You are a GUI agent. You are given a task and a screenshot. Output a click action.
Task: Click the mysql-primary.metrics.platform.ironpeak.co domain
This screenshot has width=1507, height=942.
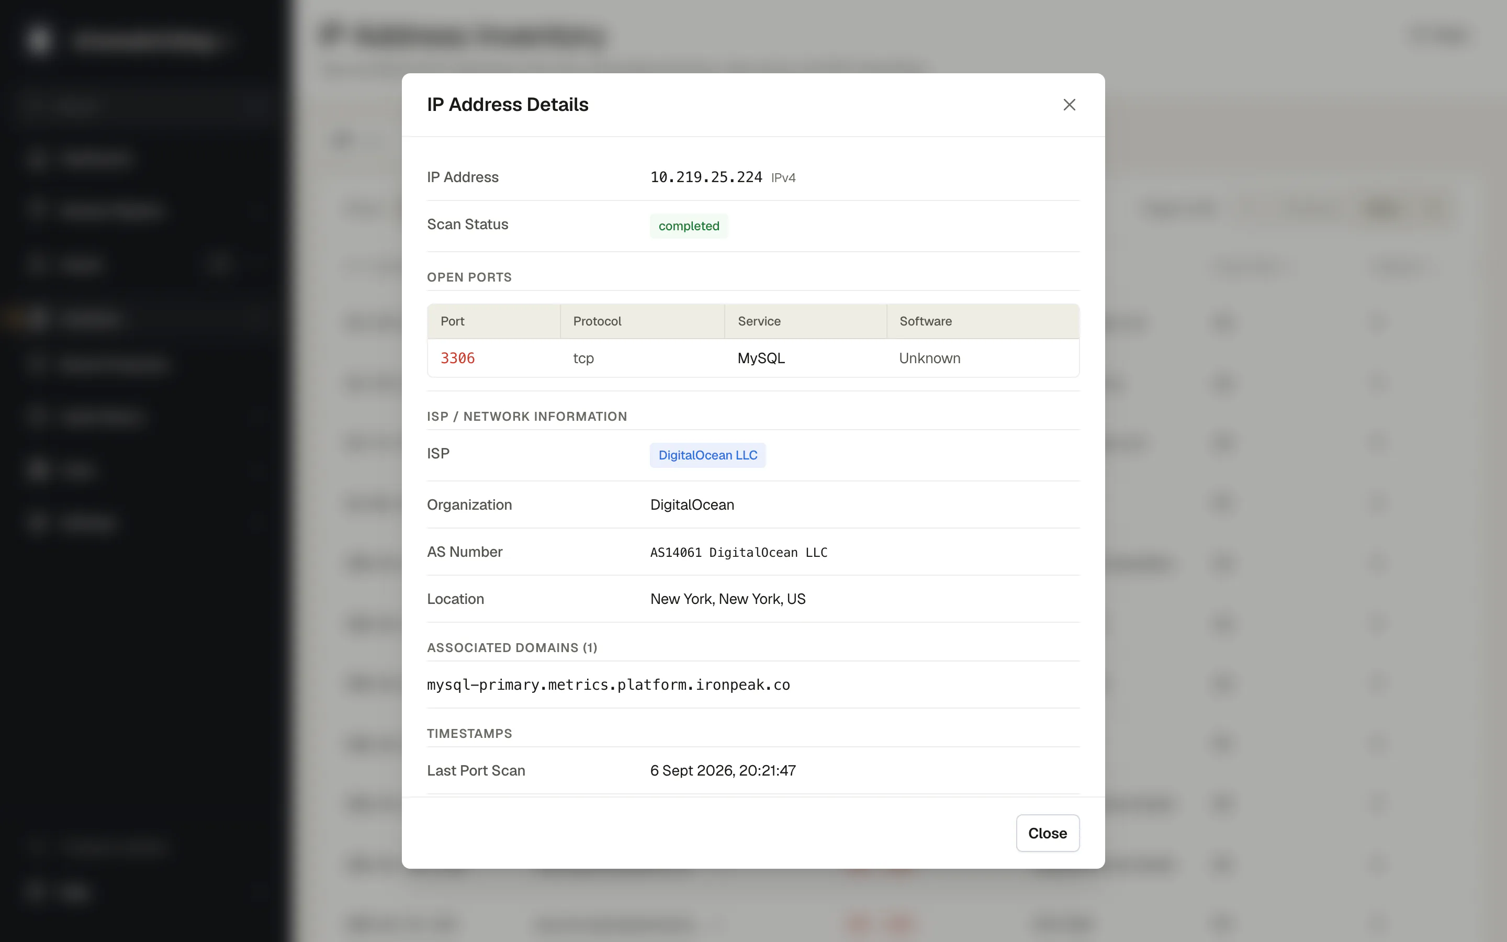pyautogui.click(x=609, y=685)
